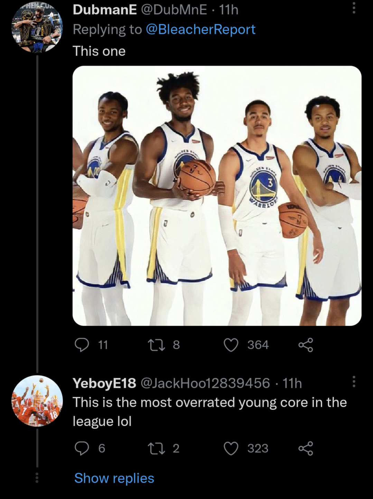Open the share icon under YeboyE18's reply
This screenshot has height=499, width=373.
pyautogui.click(x=309, y=448)
